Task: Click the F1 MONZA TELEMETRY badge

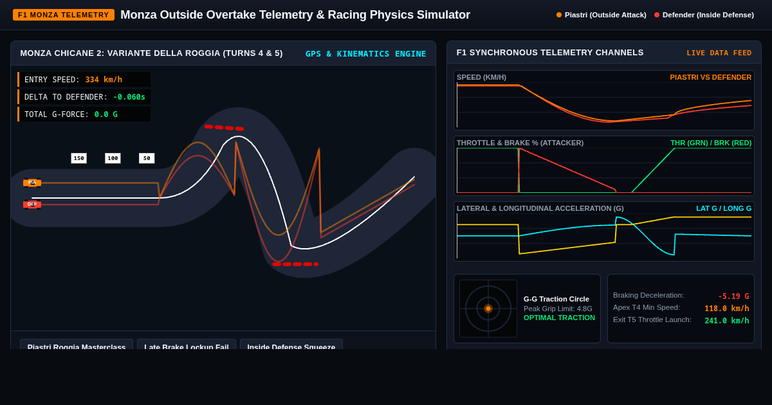Action: click(x=64, y=15)
